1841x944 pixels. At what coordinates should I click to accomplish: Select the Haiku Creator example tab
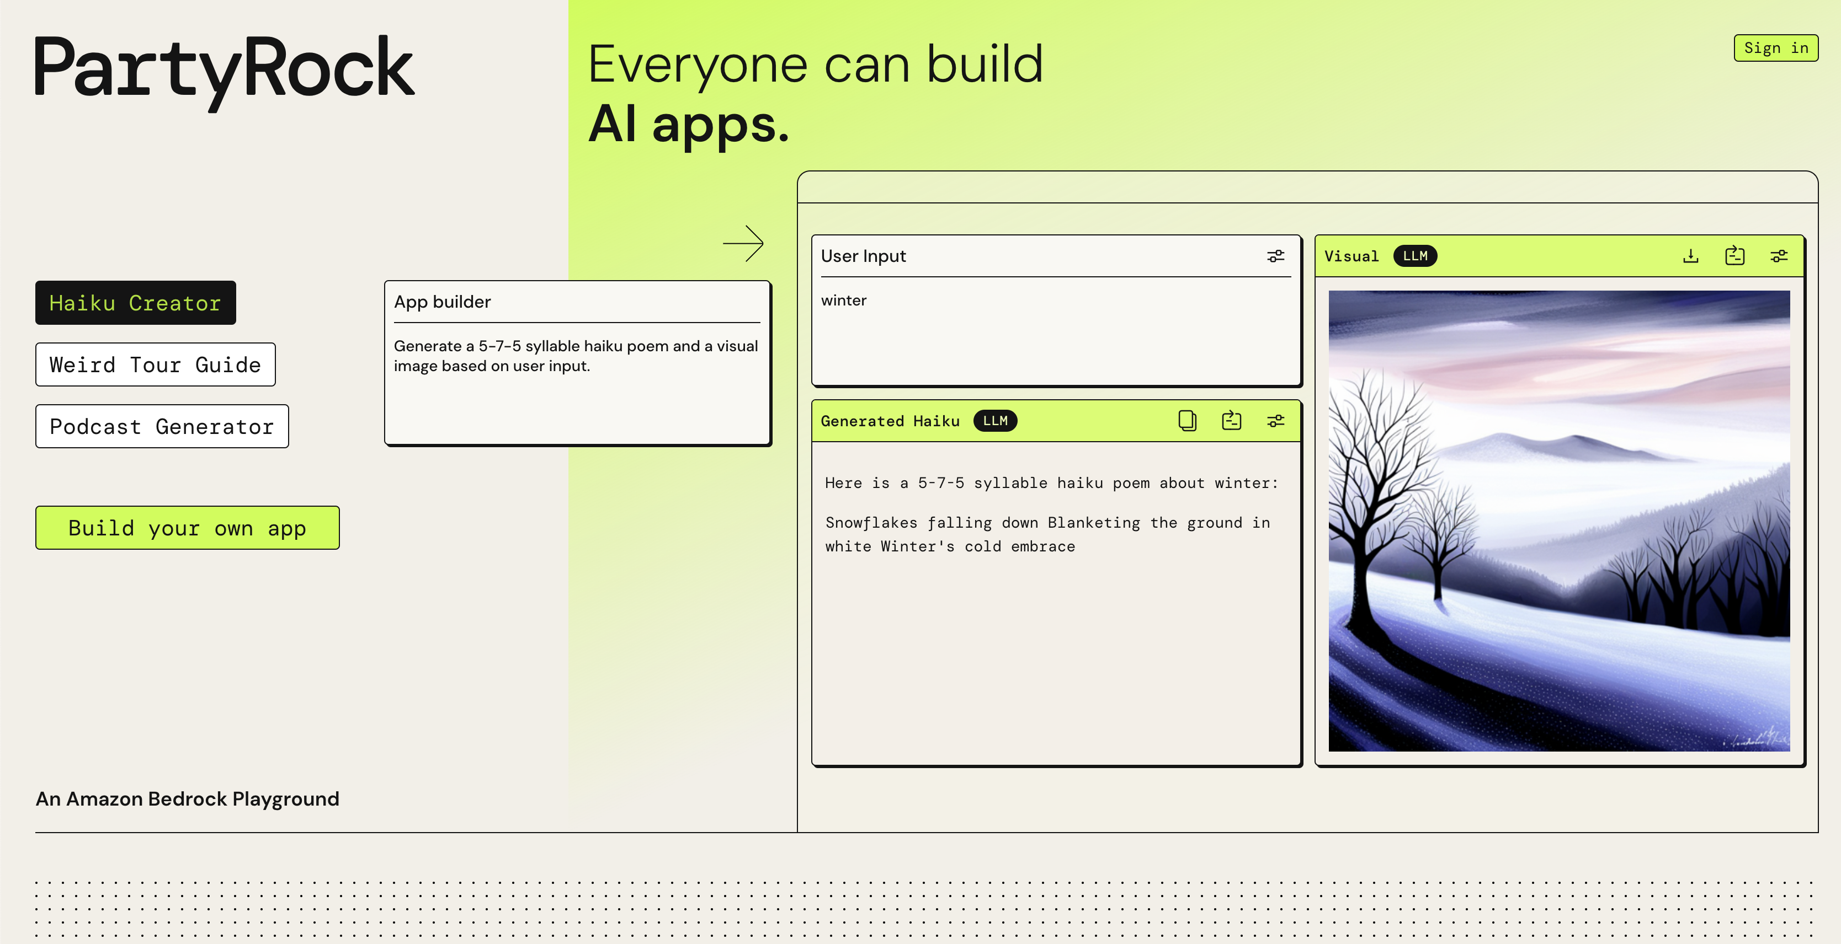pos(135,303)
